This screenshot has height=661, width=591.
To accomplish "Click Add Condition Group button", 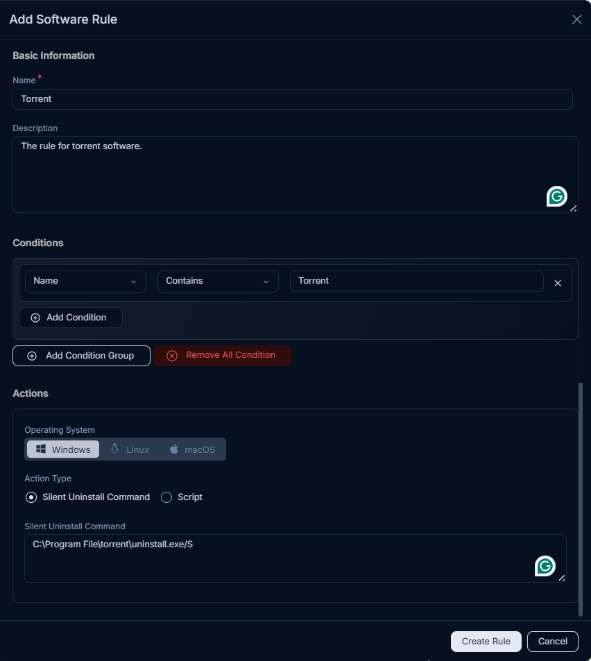I will (x=81, y=356).
